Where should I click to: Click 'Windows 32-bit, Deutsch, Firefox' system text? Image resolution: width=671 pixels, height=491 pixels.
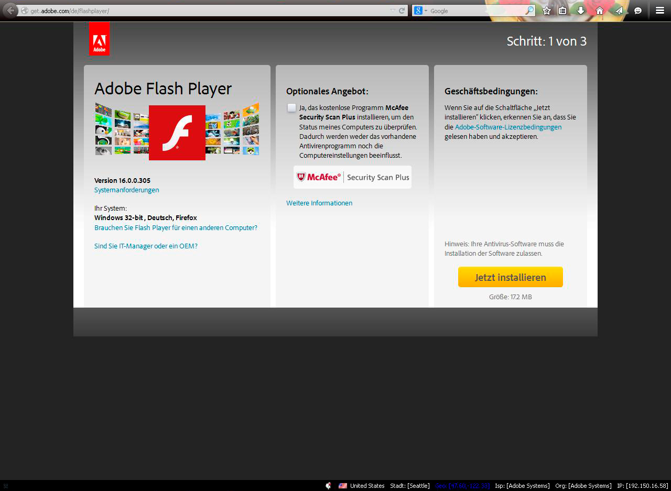tap(146, 217)
